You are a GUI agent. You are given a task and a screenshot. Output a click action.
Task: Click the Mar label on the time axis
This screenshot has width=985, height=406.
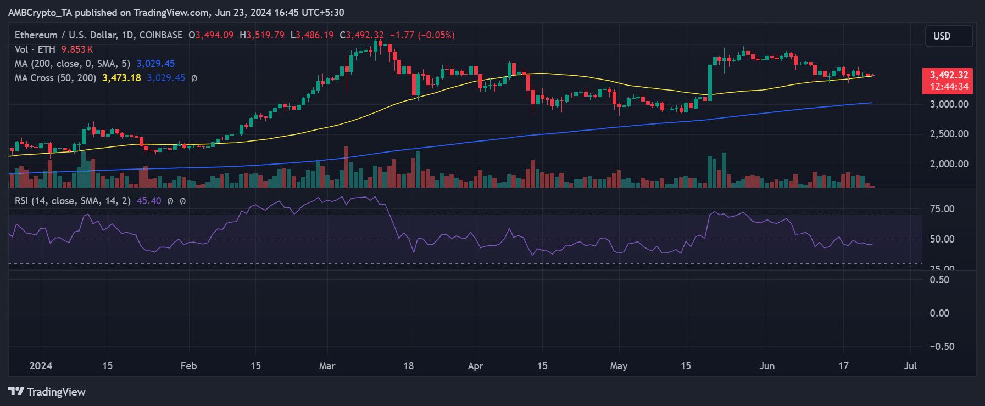(327, 366)
